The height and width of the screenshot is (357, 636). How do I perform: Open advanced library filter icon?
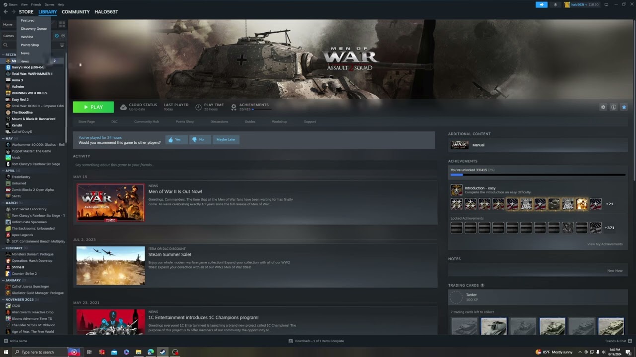(x=62, y=45)
